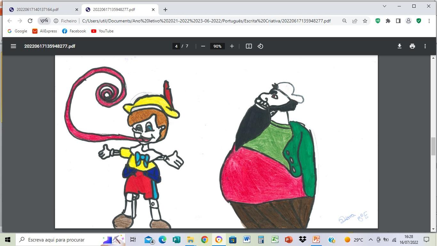
Task: Open the PDF viewer sidebar menu
Action: (x=13, y=46)
